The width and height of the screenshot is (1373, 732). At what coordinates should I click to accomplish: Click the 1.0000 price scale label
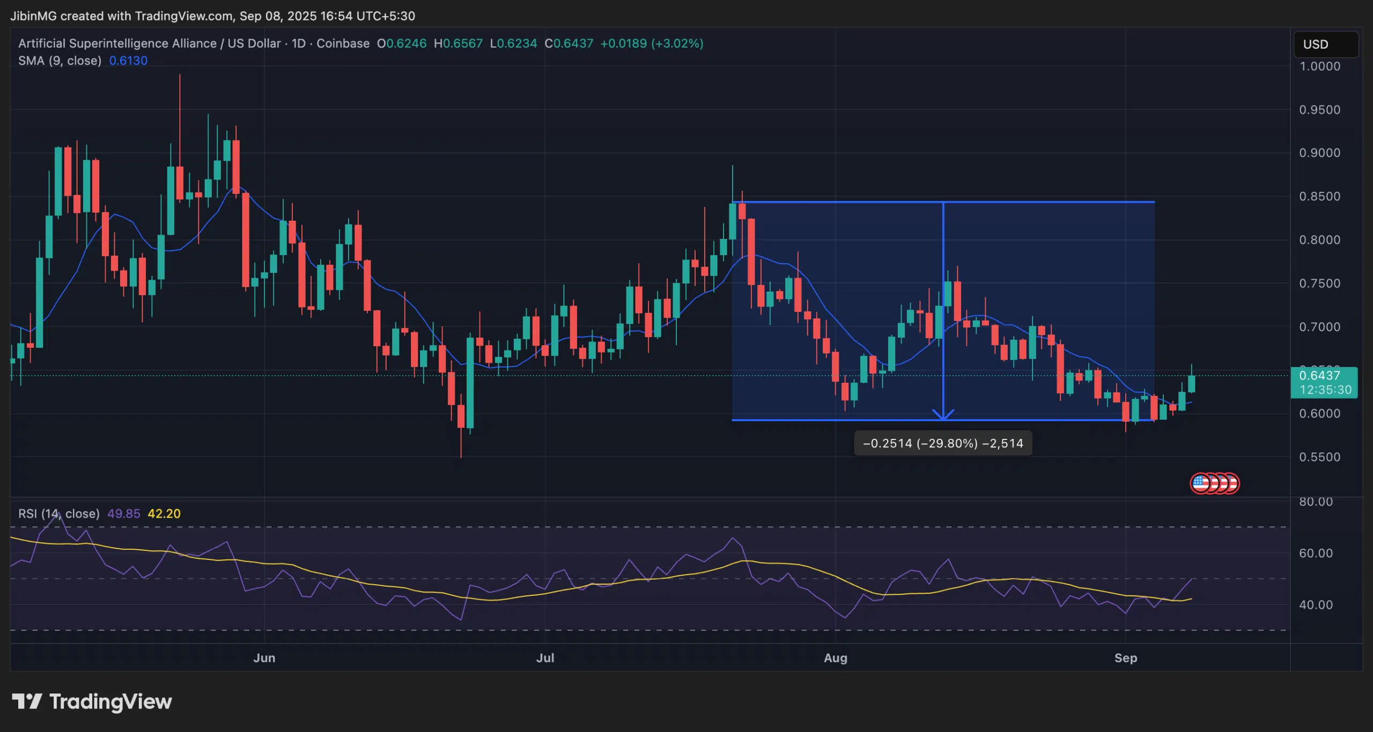(x=1319, y=66)
